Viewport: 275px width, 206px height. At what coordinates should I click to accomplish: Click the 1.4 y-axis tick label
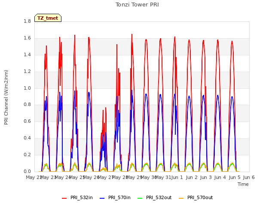point(27,55)
